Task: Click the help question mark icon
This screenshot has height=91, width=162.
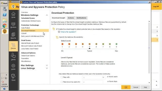Action: (x=59, y=32)
